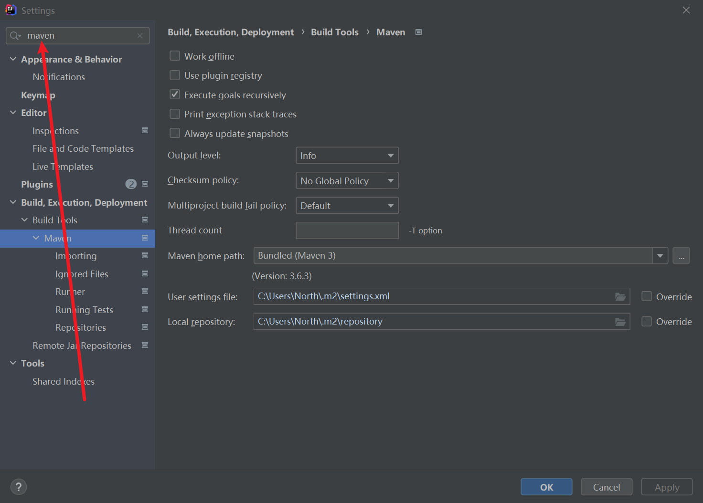Select Ignored Files under Maven
The width and height of the screenshot is (703, 503).
click(82, 274)
